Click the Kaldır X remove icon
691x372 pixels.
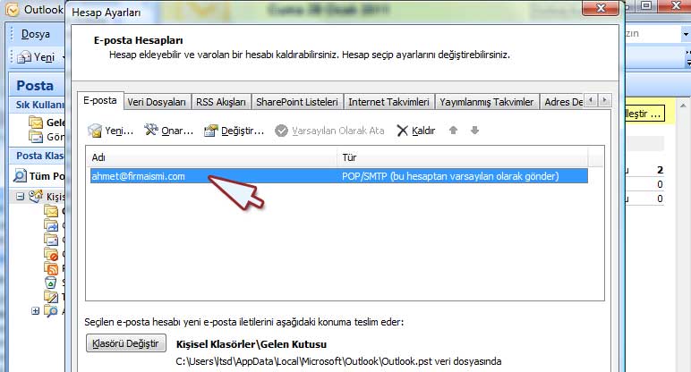coord(403,131)
